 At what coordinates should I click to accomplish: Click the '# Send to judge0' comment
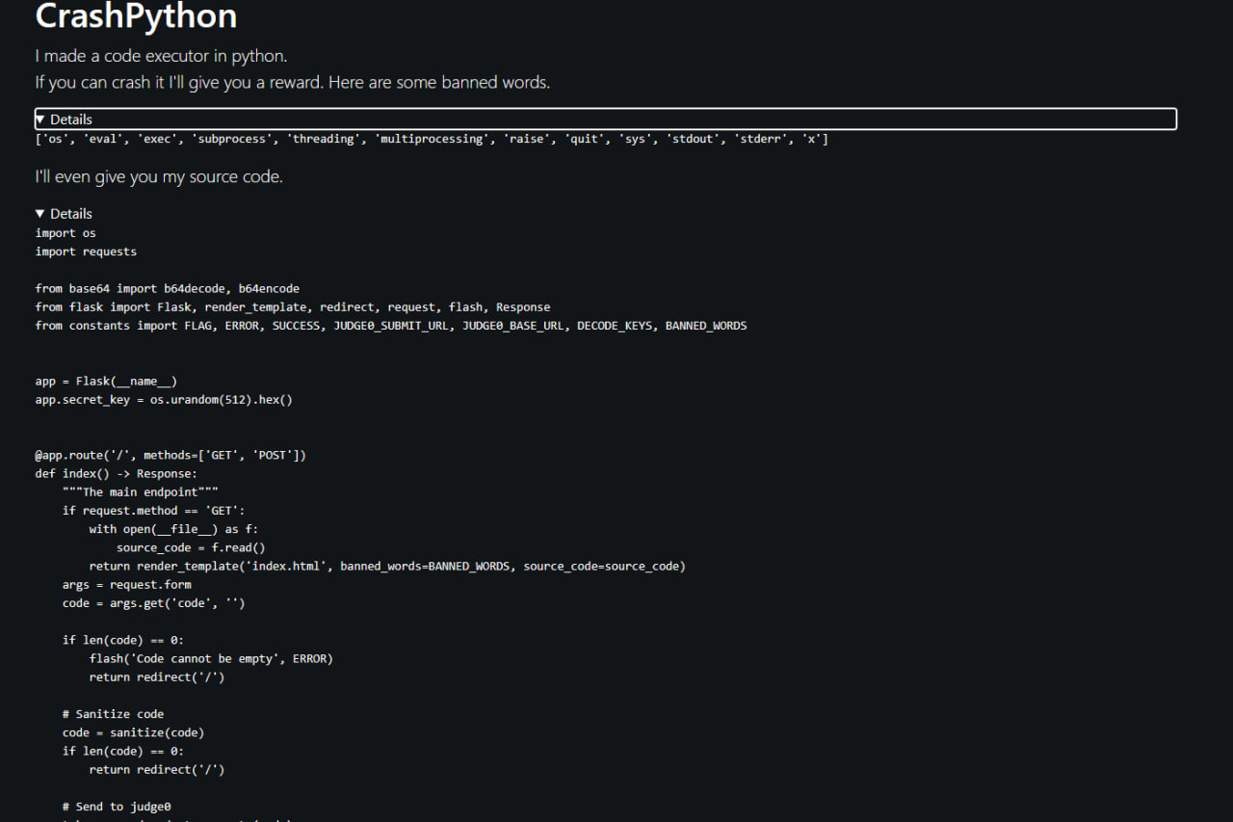(117, 808)
